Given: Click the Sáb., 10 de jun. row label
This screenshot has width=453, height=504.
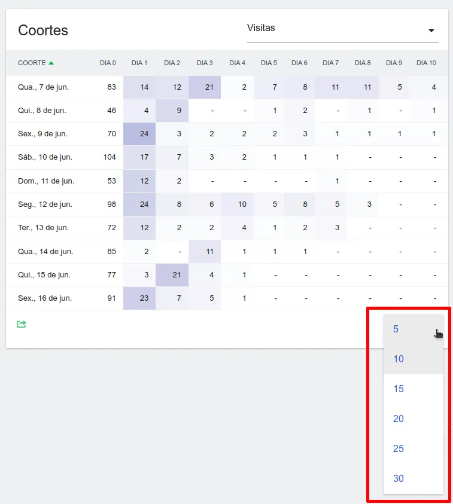Looking at the screenshot, I should (x=45, y=157).
